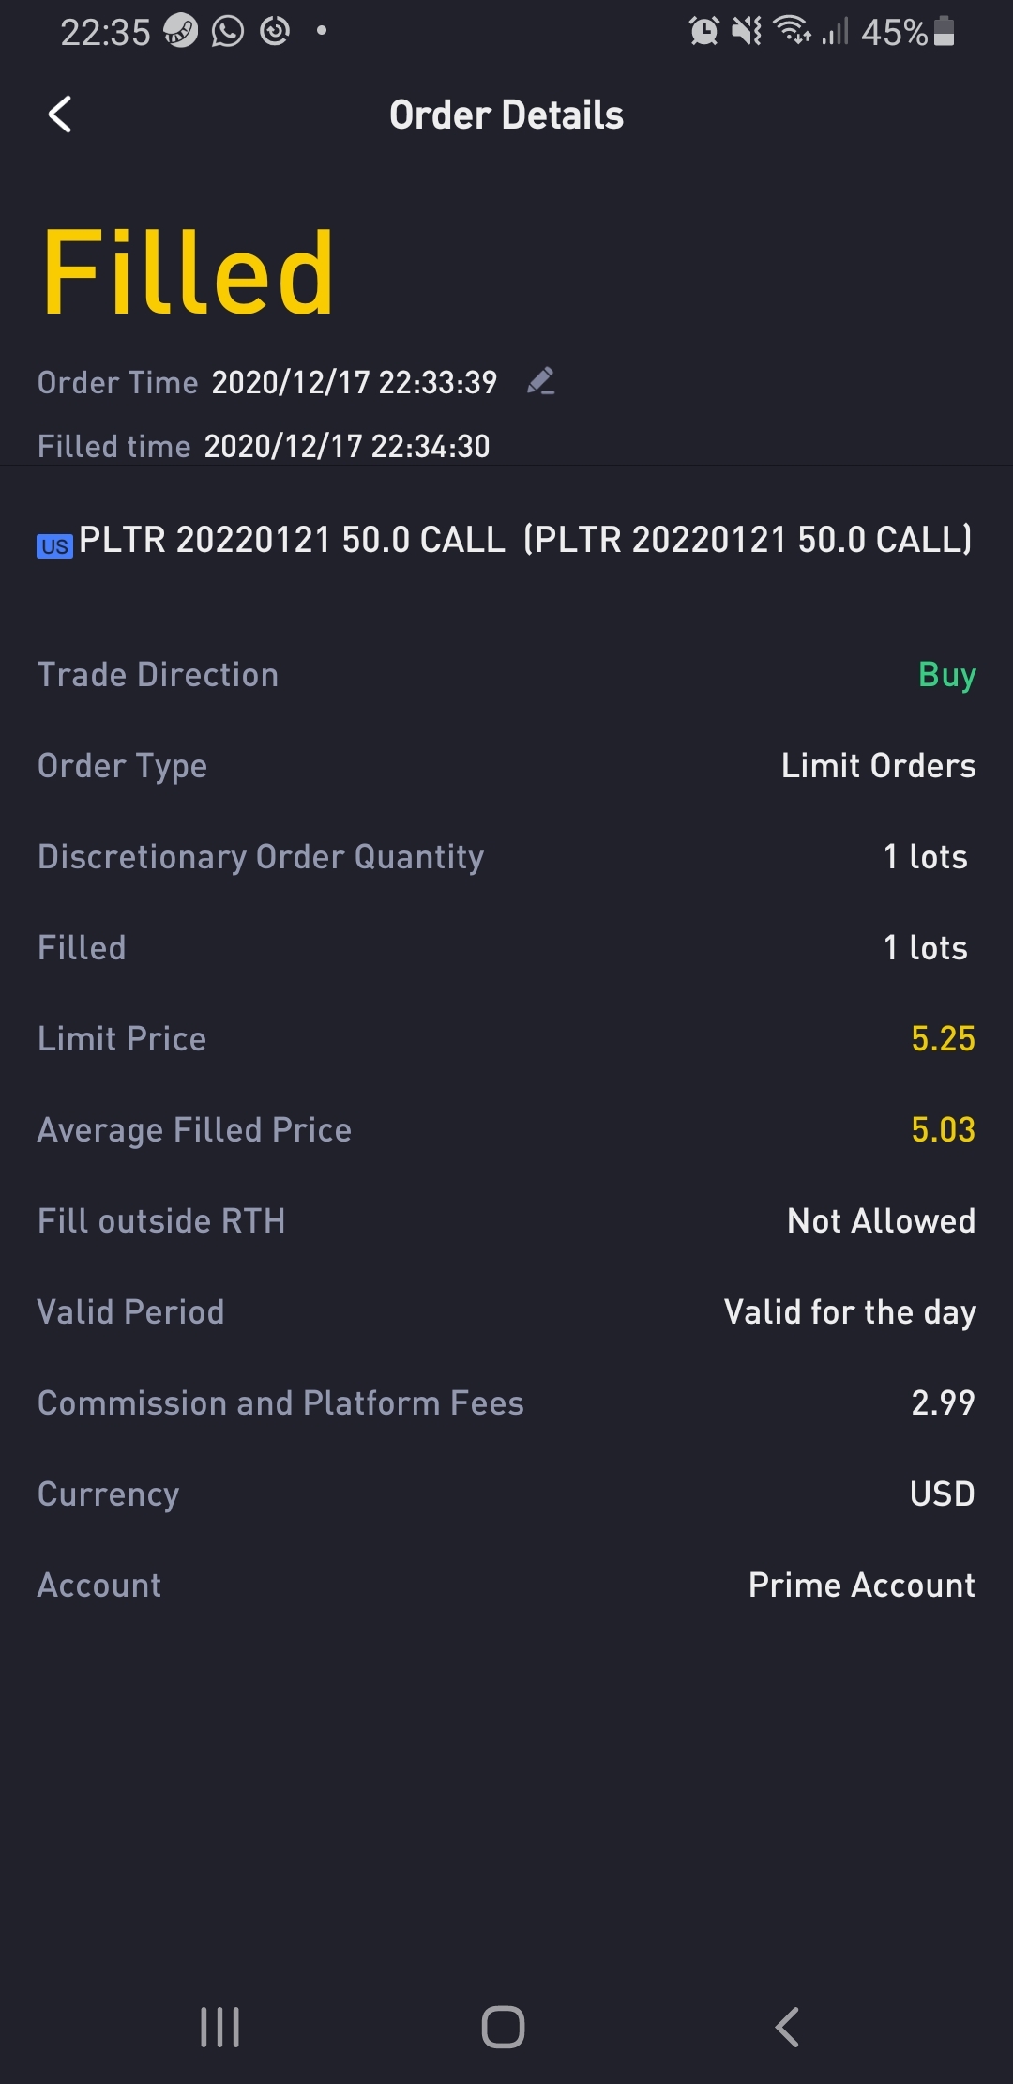Select the Average Filled Price 5.03
The height and width of the screenshot is (2084, 1013).
(943, 1130)
